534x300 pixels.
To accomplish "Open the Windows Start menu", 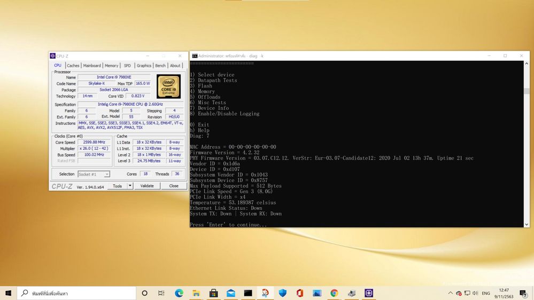I will click(x=8, y=293).
